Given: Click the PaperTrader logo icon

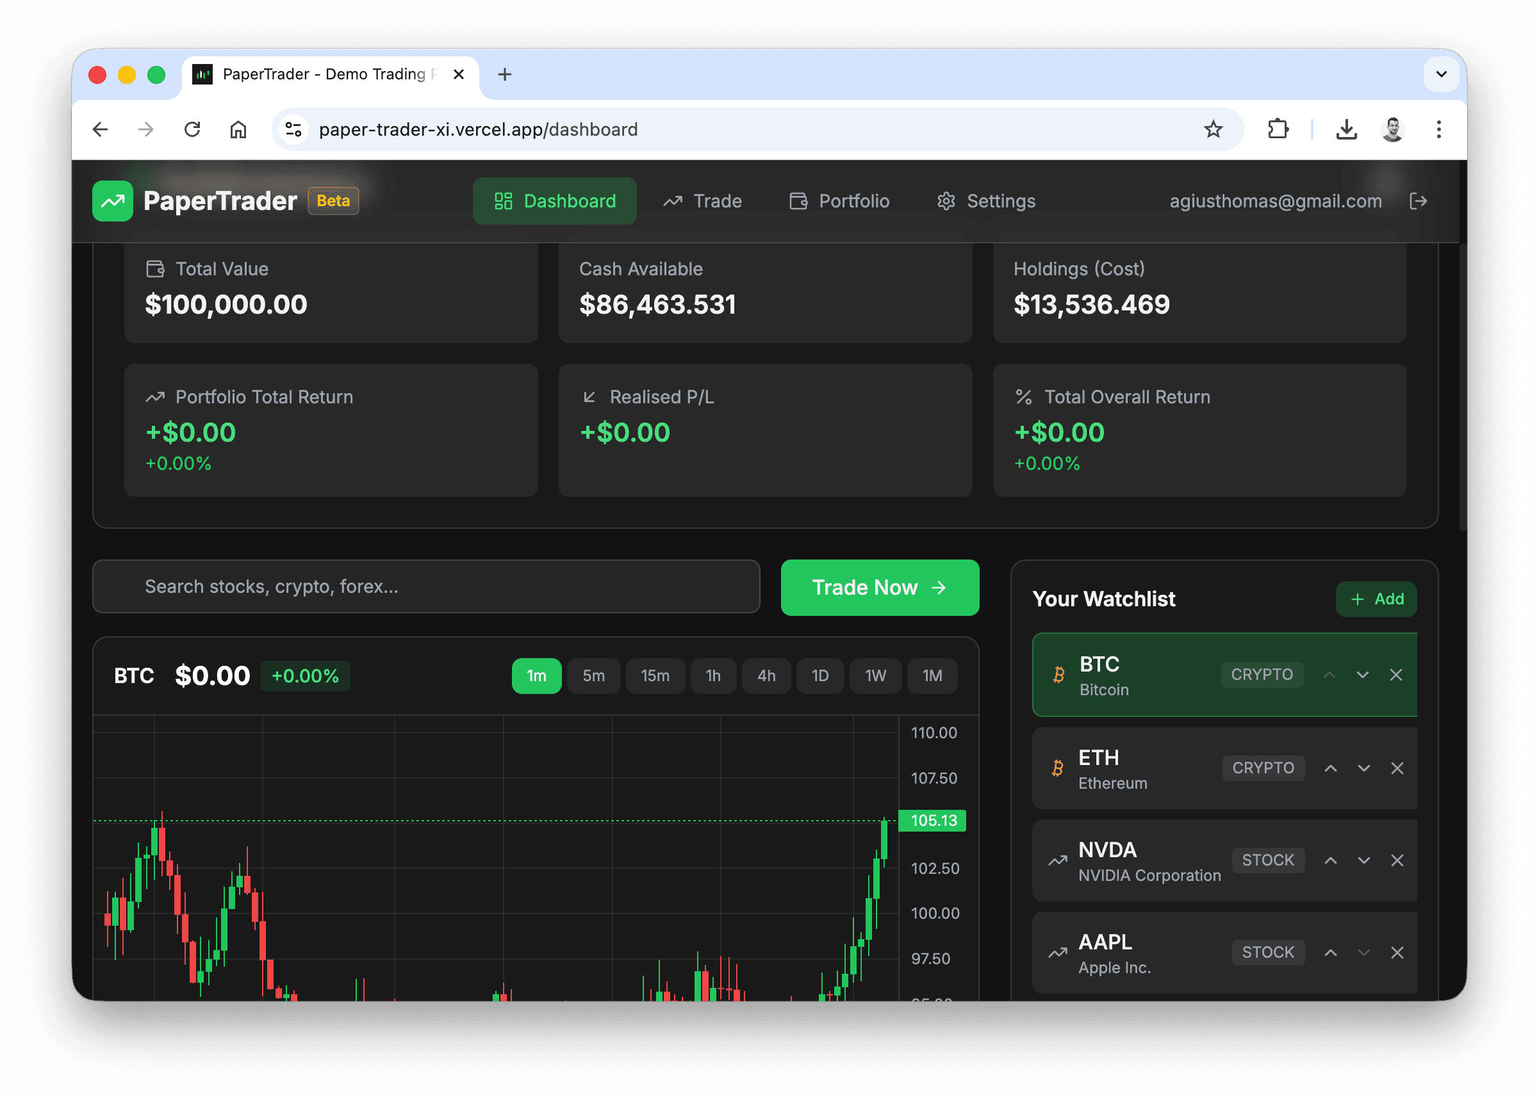Looking at the screenshot, I should 112,200.
